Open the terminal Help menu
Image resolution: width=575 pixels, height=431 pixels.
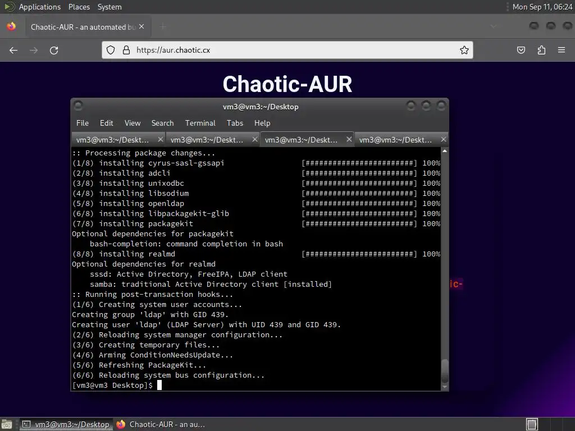click(262, 123)
